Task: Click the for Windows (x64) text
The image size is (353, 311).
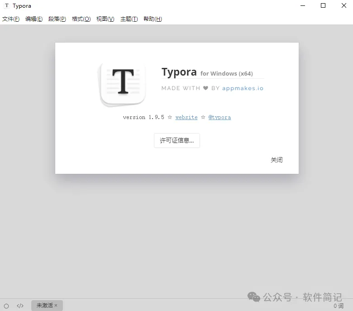Action: point(227,74)
